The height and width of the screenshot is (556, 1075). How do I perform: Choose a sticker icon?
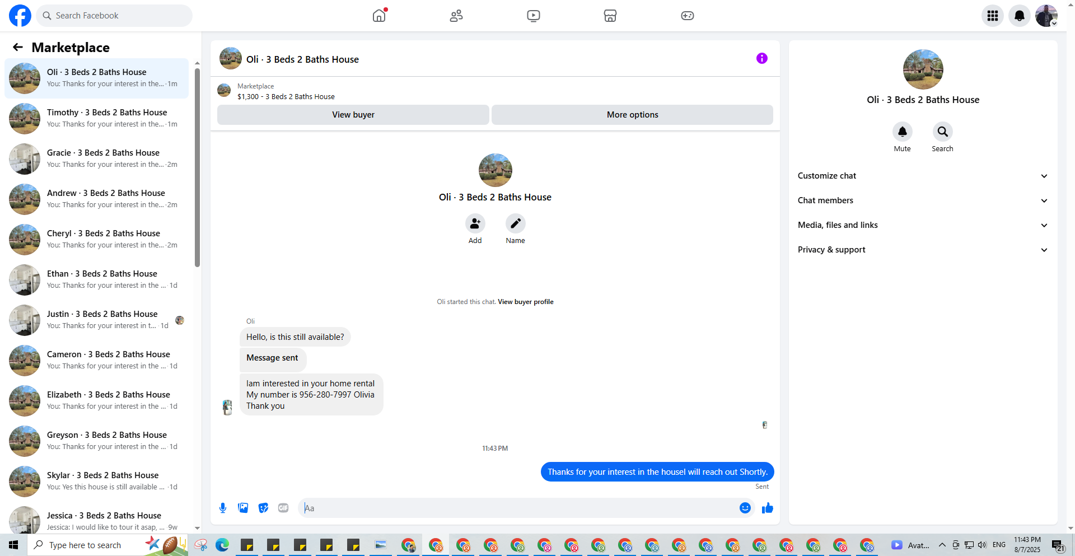coord(263,508)
